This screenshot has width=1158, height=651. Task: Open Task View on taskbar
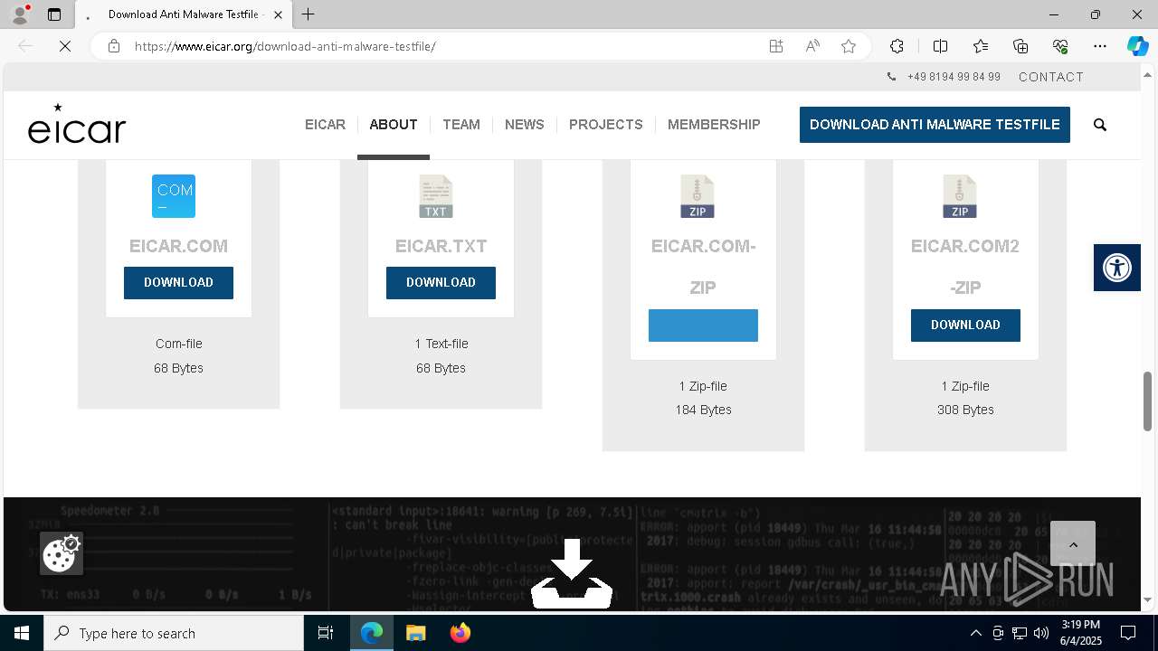[x=326, y=633]
